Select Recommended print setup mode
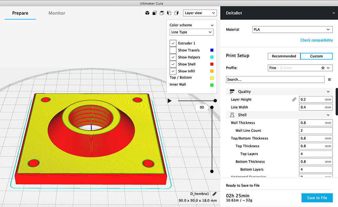The width and height of the screenshot is (338, 207). [x=284, y=56]
